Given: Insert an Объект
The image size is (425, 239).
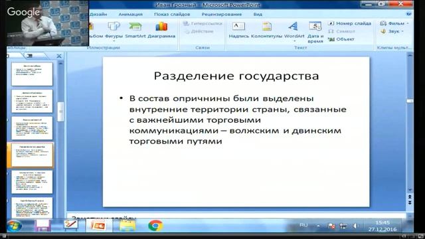Looking at the screenshot, I should pyautogui.click(x=341, y=39).
